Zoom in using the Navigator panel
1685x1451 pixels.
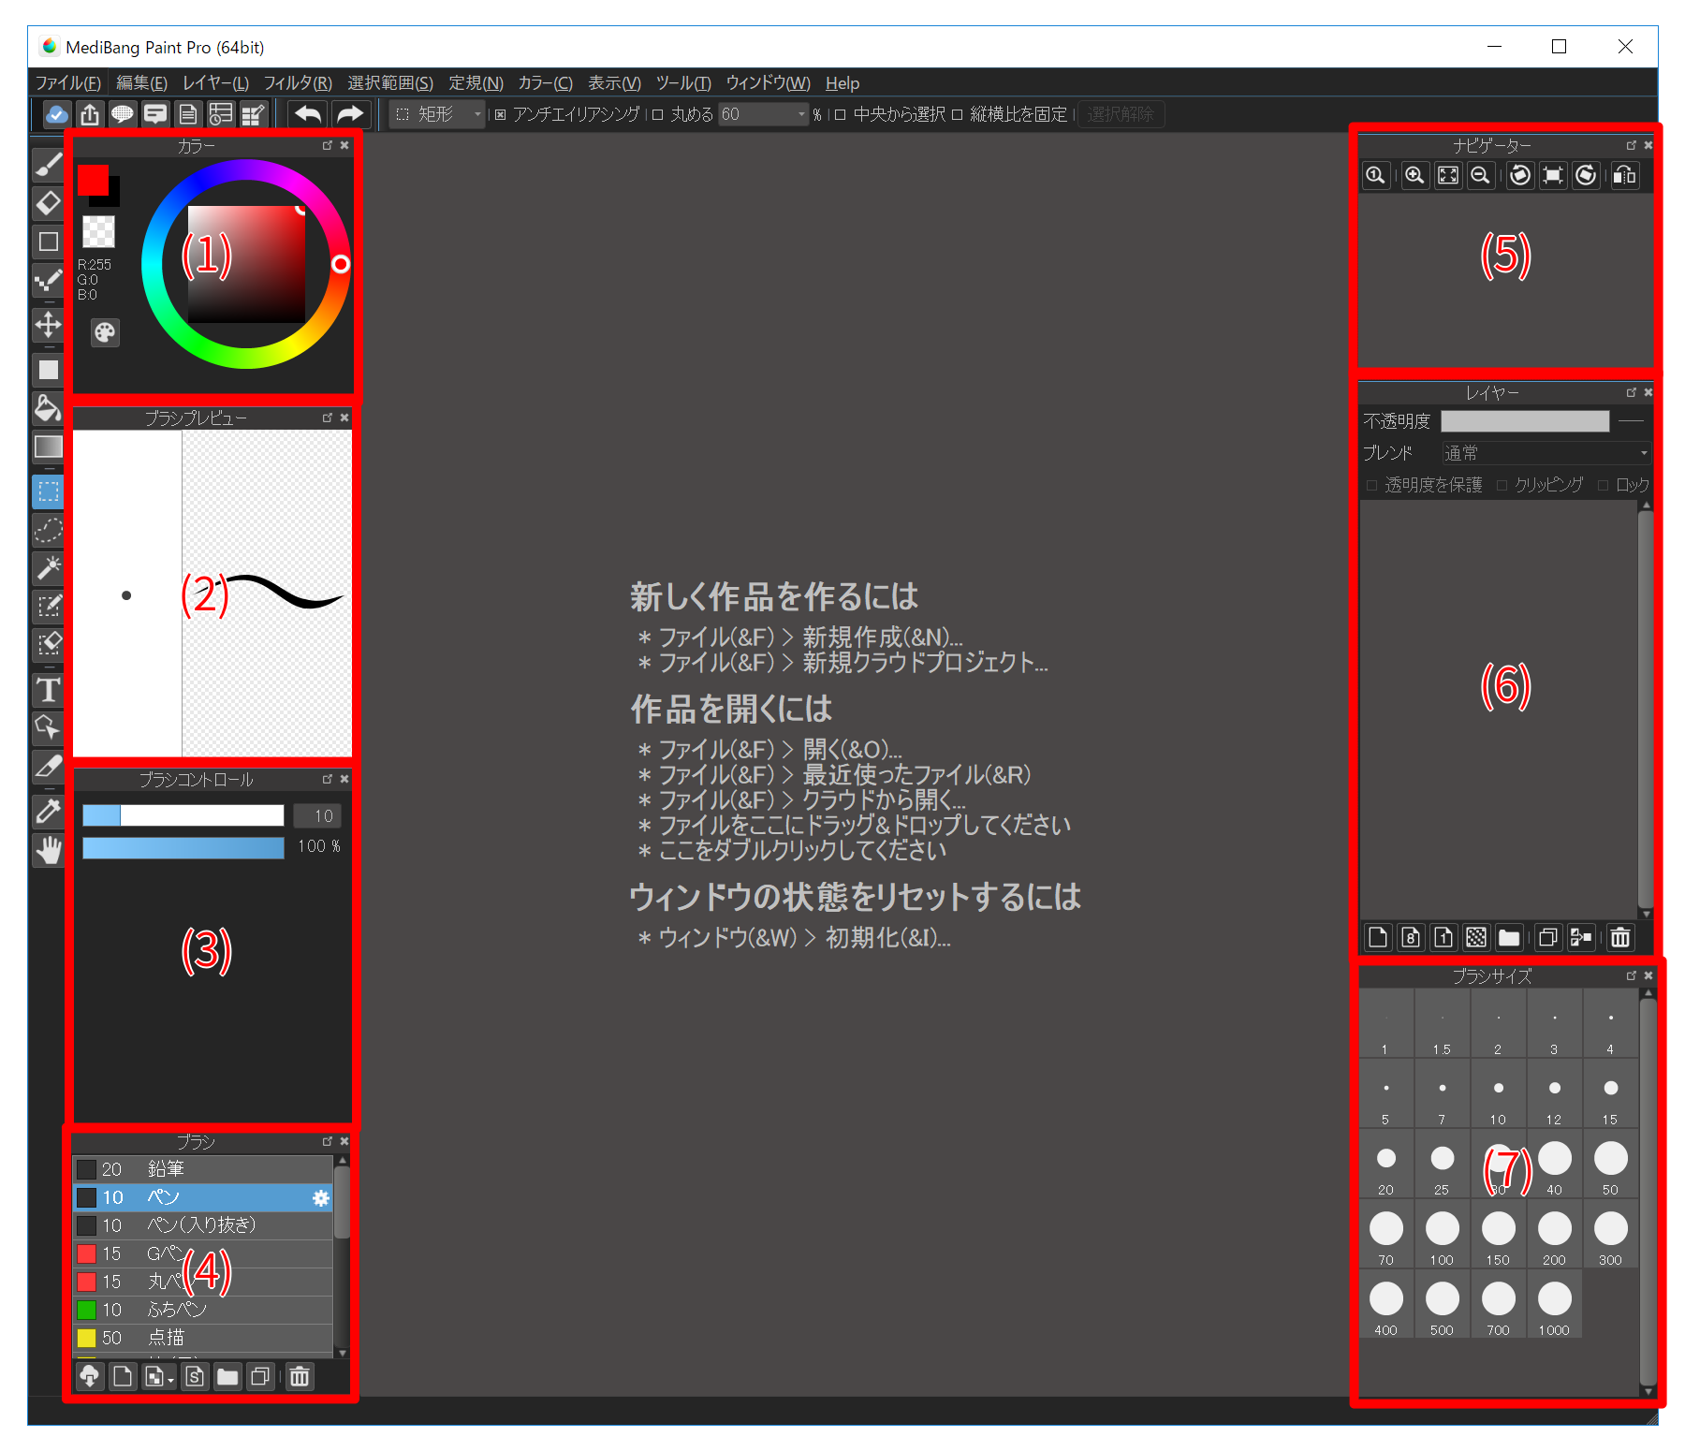coord(1414,175)
